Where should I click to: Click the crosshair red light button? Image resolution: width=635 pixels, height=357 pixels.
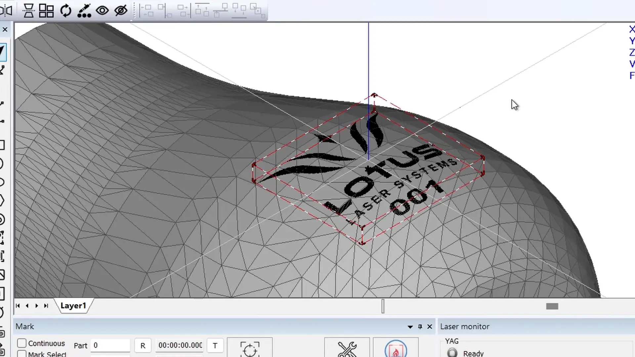[x=250, y=348]
